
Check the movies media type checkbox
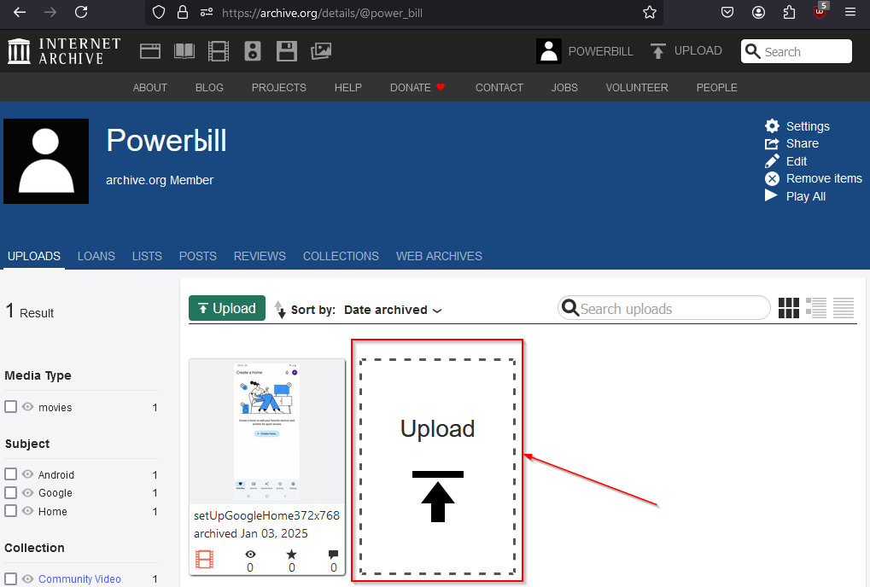coord(11,407)
